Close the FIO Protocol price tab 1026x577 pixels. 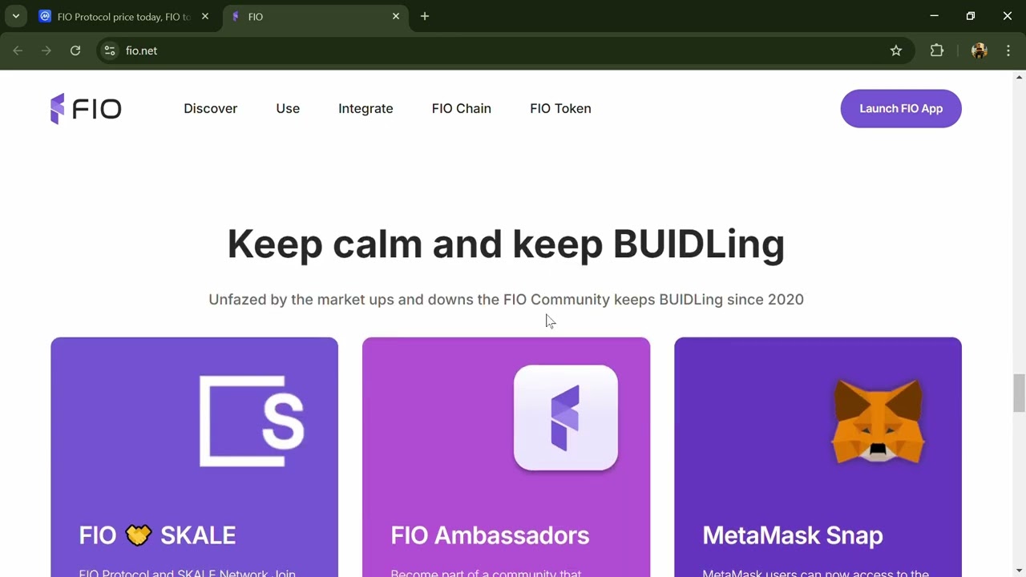coord(204,16)
